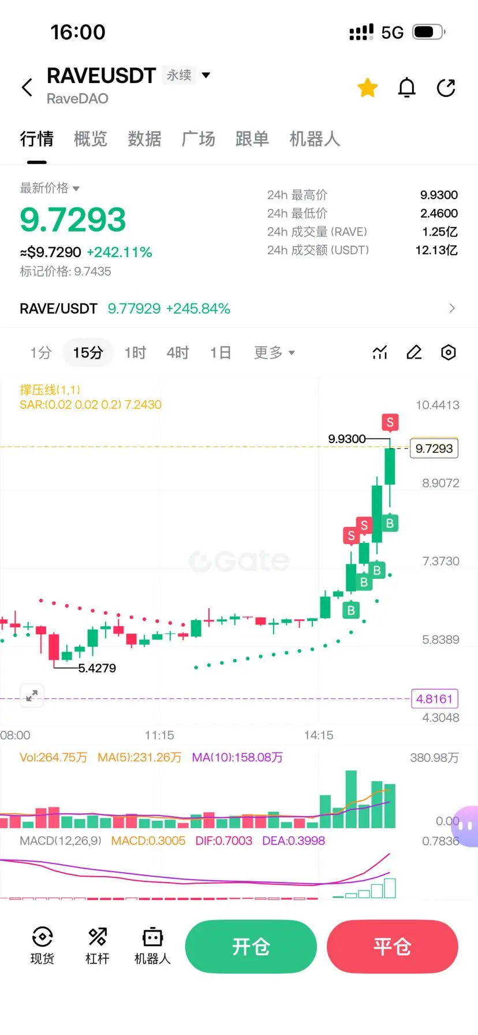Image resolution: width=478 pixels, height=1035 pixels.
Task: Tap the SAR indicator value label
Action: [91, 404]
